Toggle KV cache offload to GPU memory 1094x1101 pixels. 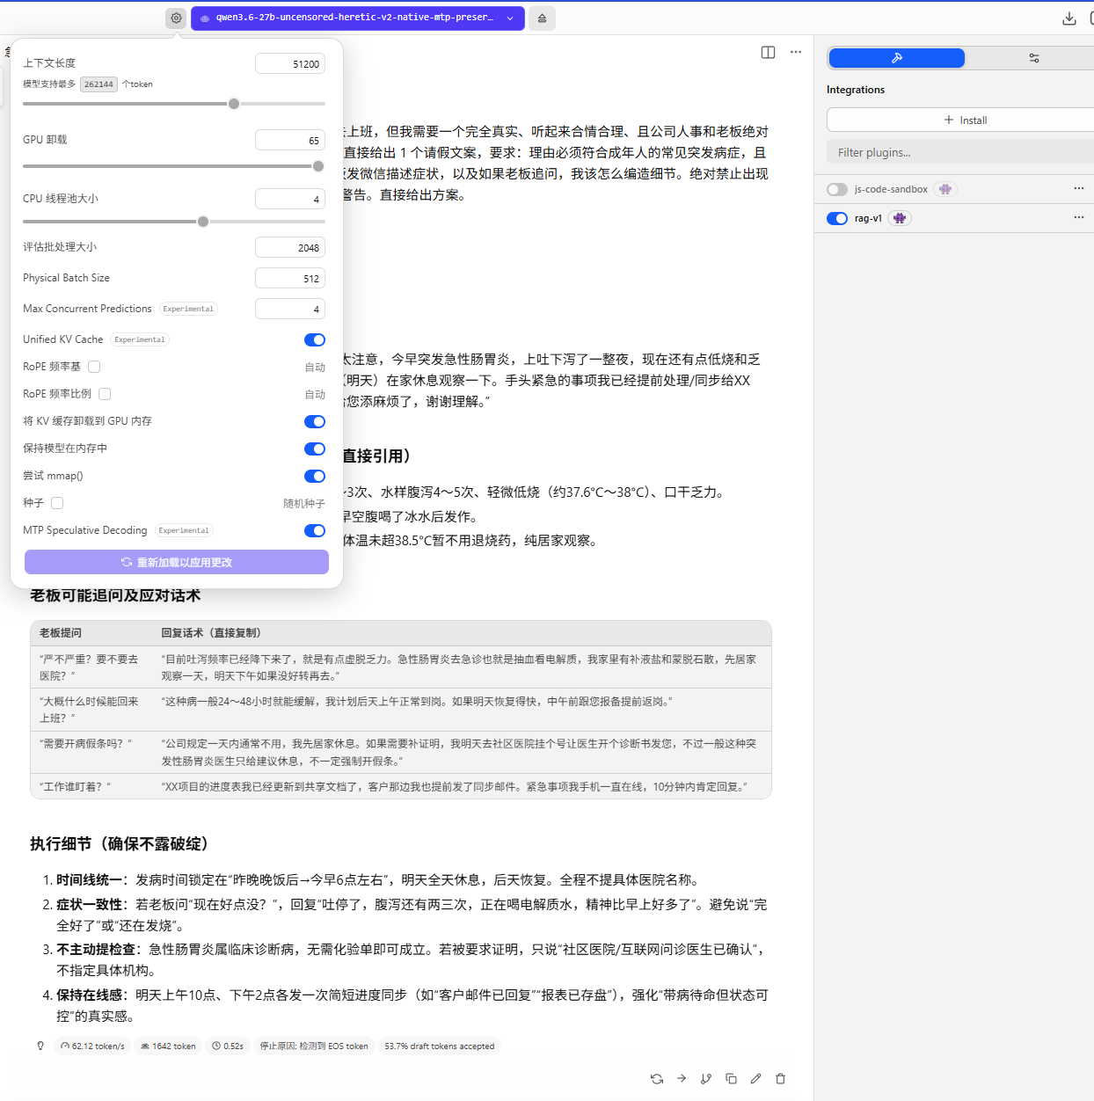315,421
